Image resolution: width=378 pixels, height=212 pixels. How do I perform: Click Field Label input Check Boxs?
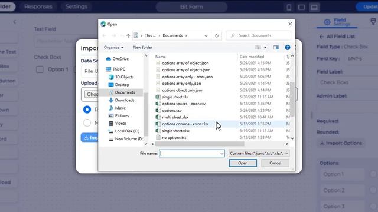point(347,82)
